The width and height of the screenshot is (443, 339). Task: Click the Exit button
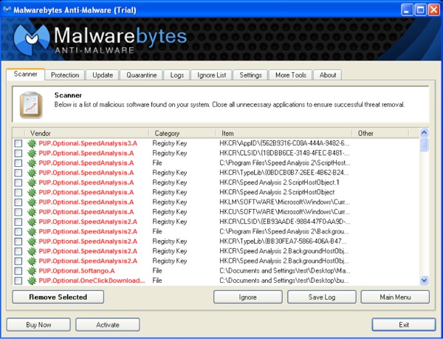404,325
